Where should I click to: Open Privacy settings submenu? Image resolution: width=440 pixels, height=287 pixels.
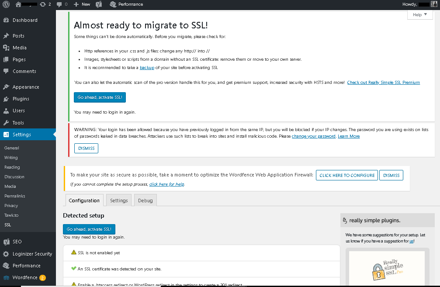click(x=11, y=206)
